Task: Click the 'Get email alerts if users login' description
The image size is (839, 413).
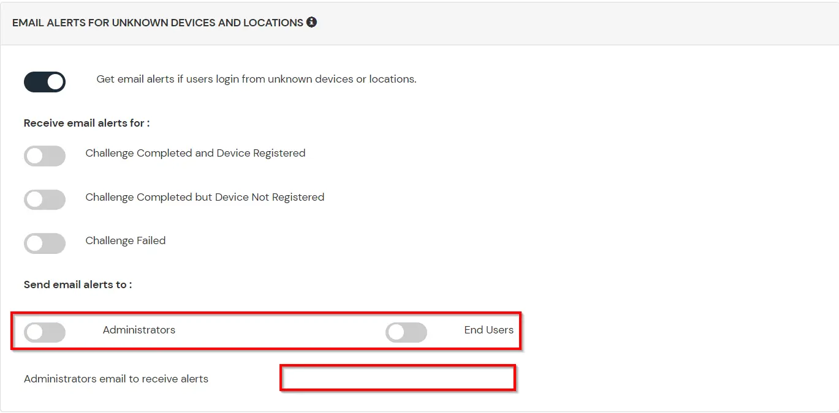Action: pos(256,79)
